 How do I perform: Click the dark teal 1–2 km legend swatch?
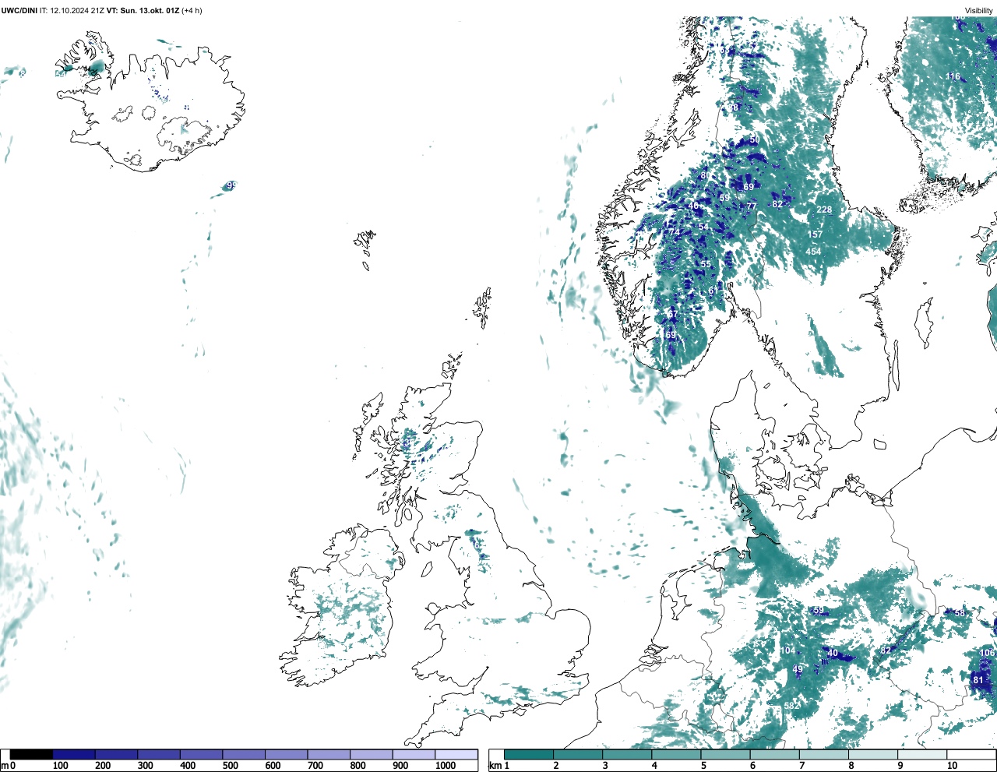point(529,754)
